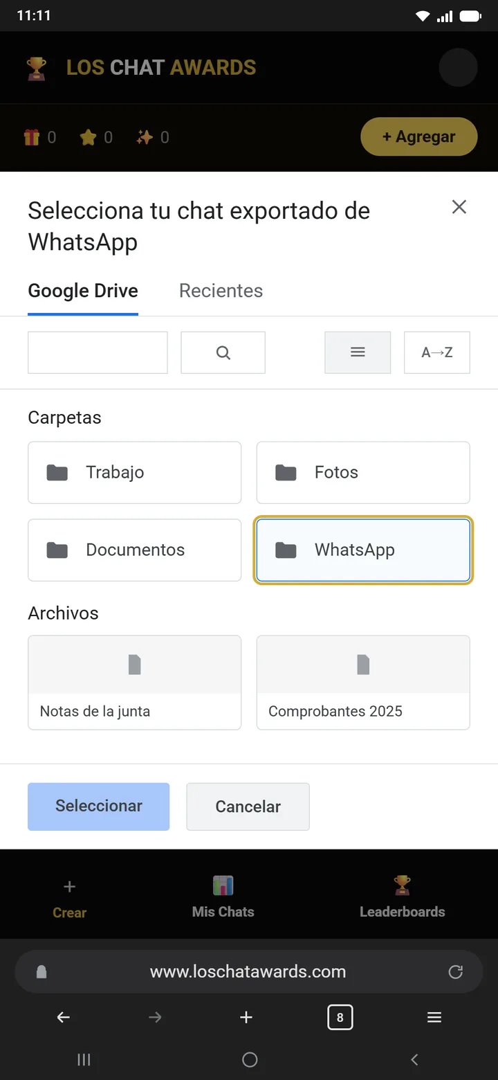Open the Fotos folder

363,473
